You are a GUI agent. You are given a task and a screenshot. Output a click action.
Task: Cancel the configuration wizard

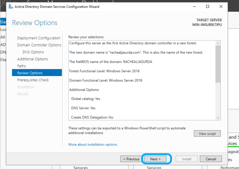pyautogui.click(x=211, y=159)
